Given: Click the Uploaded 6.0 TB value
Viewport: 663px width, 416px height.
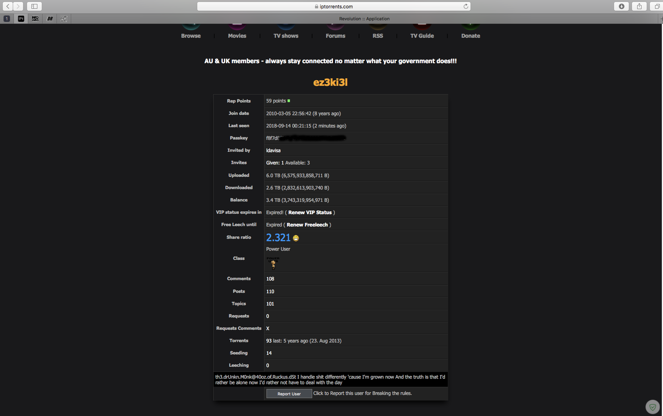Looking at the screenshot, I should [297, 176].
